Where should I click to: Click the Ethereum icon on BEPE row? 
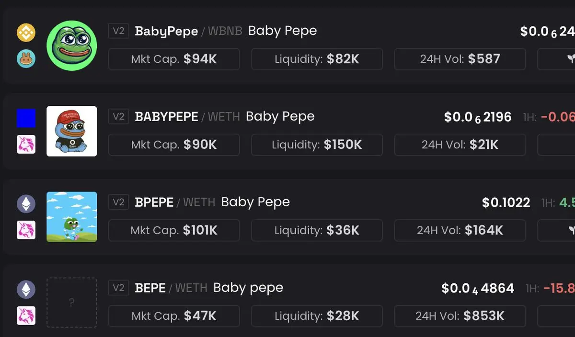click(x=26, y=290)
